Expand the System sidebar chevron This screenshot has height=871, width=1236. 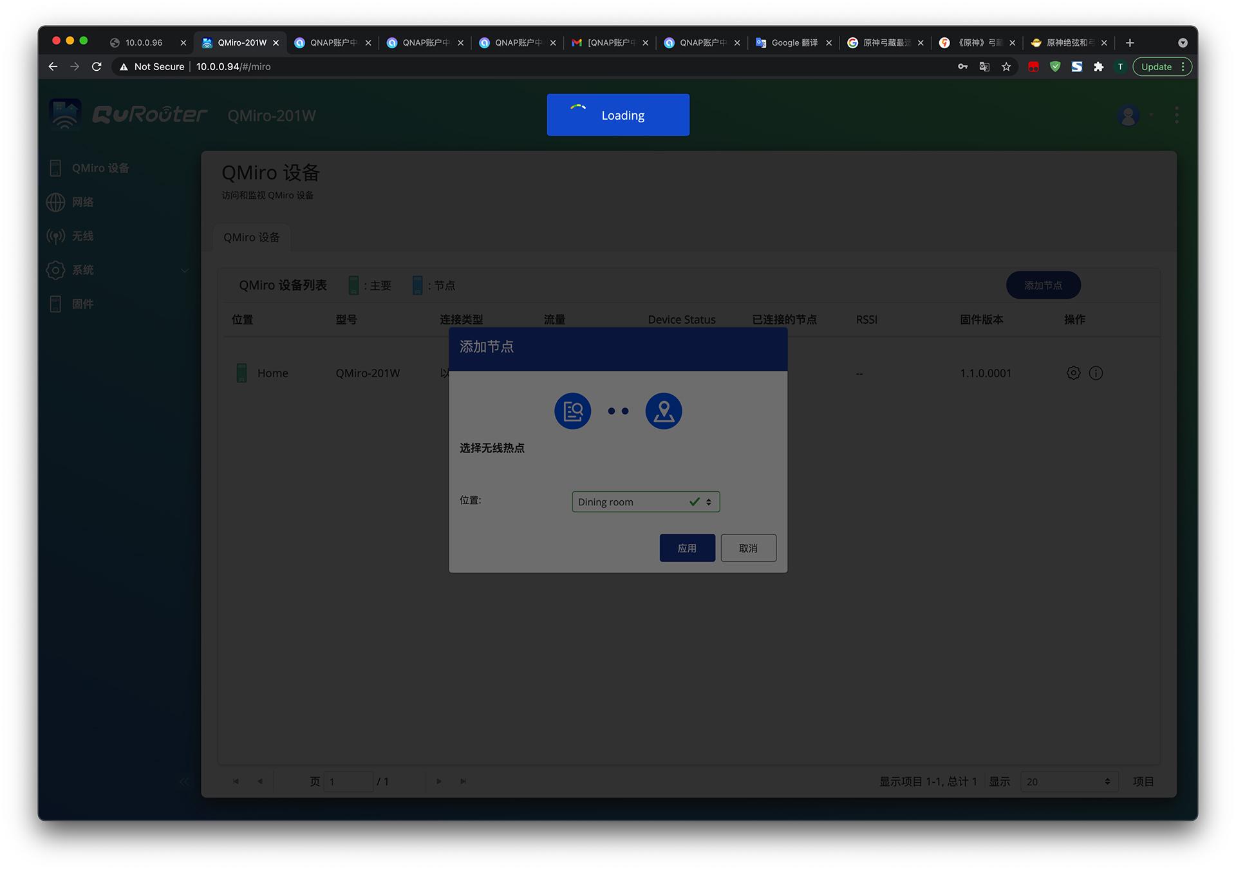tap(185, 270)
